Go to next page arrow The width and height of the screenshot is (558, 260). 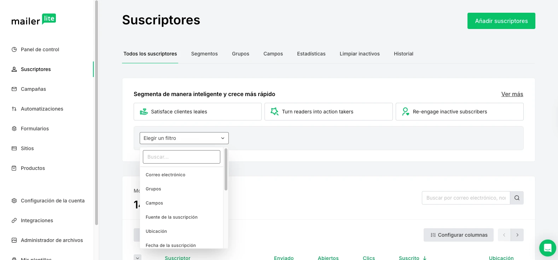517,235
